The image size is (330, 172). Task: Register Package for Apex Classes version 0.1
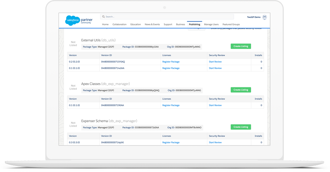171,105
